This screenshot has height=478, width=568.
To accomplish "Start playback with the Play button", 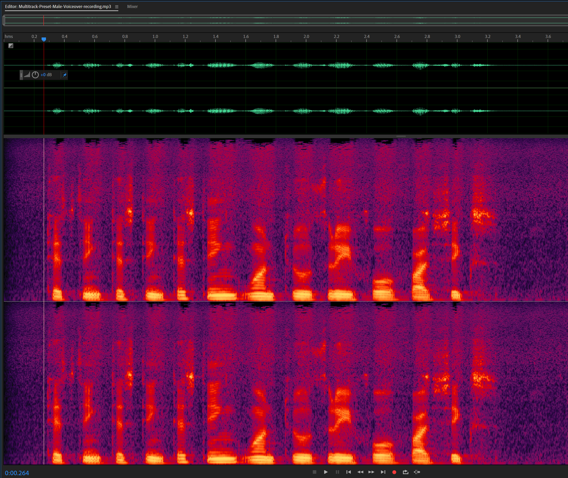I will (x=326, y=472).
